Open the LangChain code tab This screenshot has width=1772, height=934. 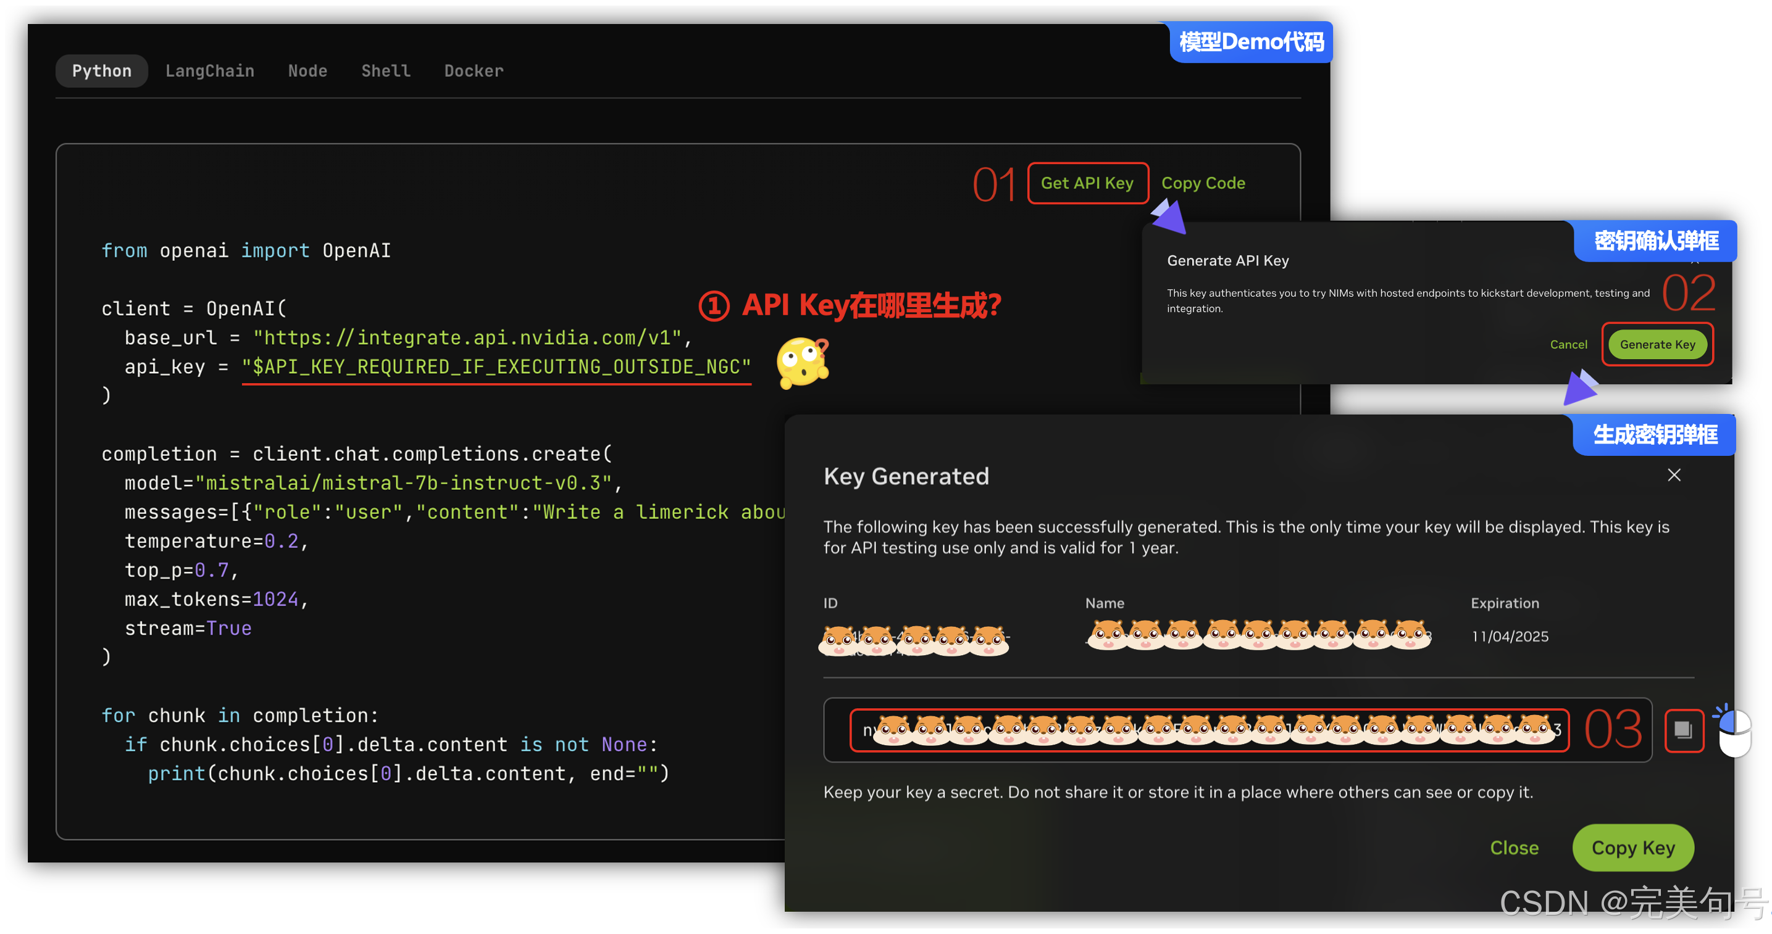(x=210, y=71)
